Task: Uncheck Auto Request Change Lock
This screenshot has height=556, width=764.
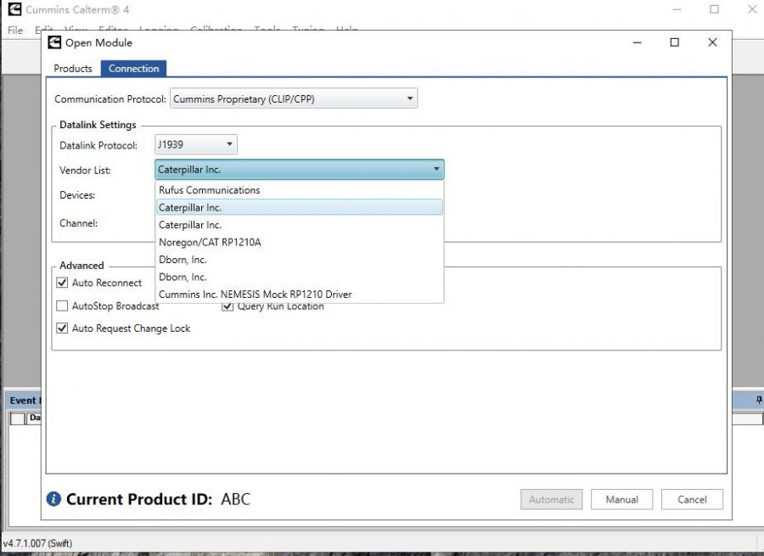Action: tap(62, 329)
